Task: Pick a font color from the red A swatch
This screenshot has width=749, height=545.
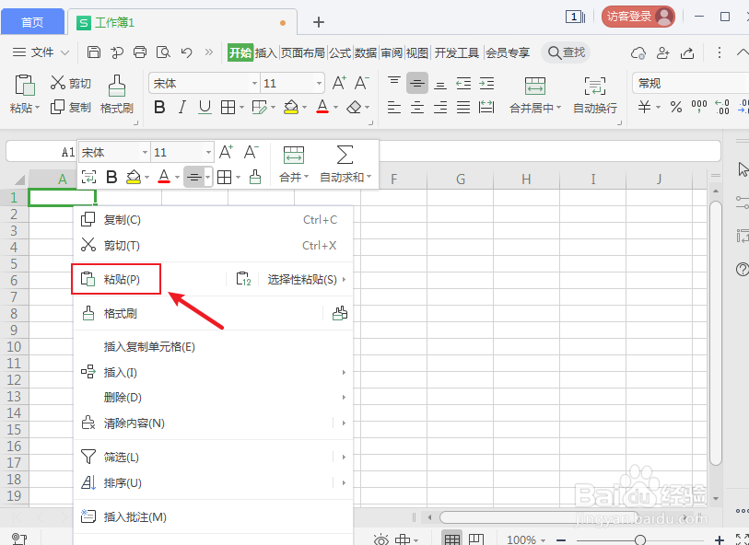Action: [322, 108]
